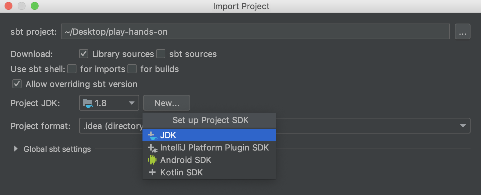Enable sbt shell for imports
Image resolution: width=481 pixels, height=195 pixels.
click(x=72, y=69)
